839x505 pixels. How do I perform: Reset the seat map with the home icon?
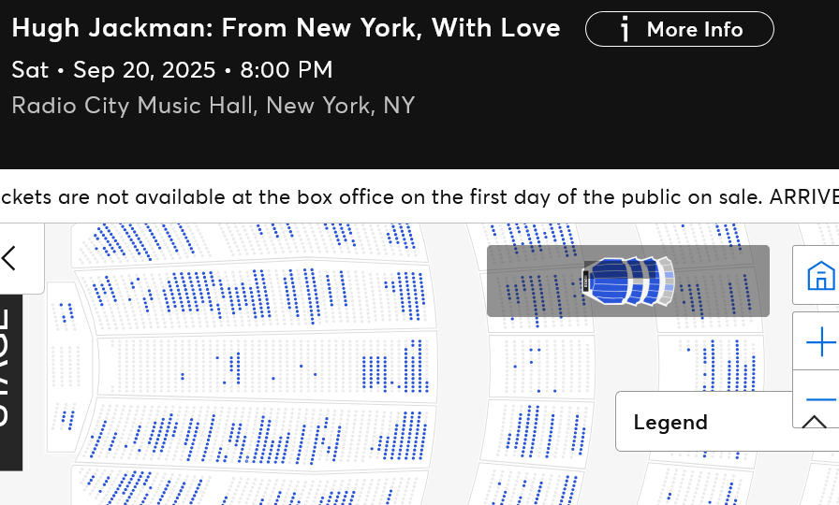[820, 276]
